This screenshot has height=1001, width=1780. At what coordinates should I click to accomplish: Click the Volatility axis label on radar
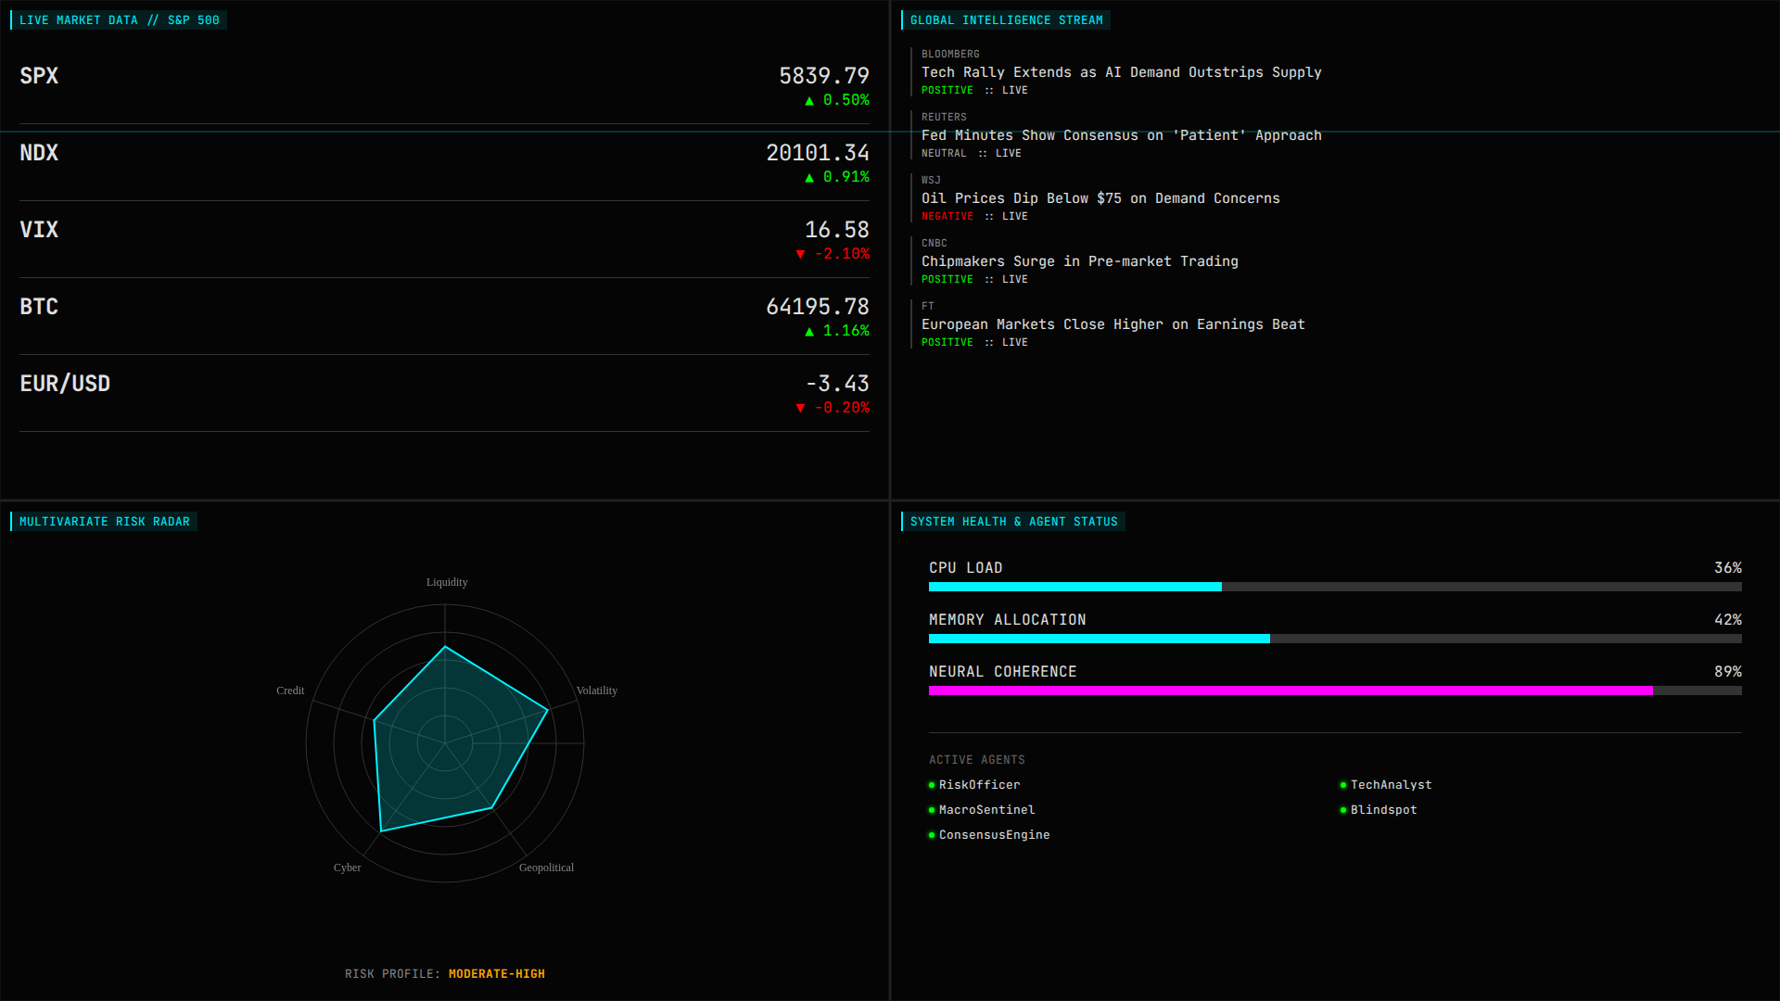point(596,691)
